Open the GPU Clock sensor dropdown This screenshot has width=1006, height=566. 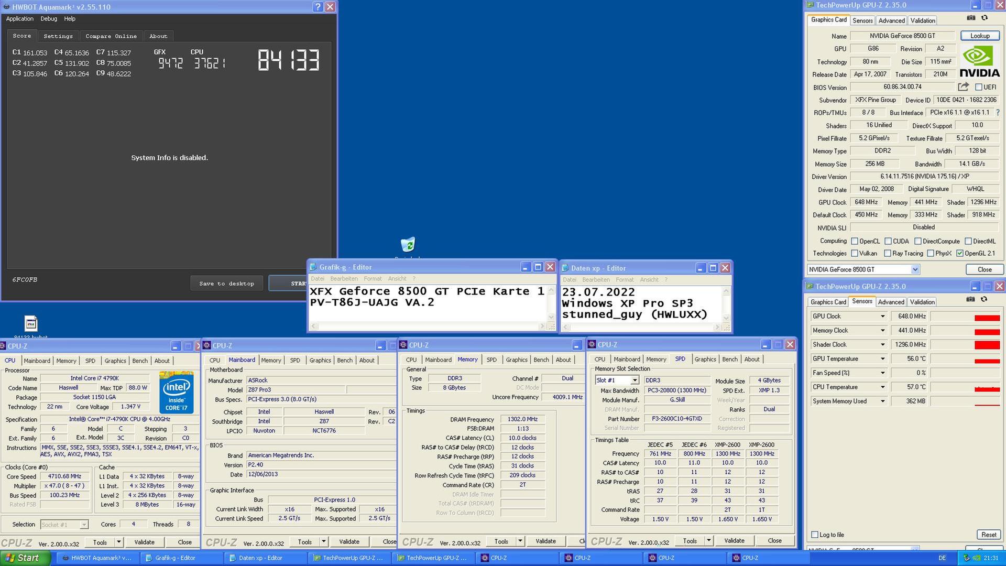(882, 317)
